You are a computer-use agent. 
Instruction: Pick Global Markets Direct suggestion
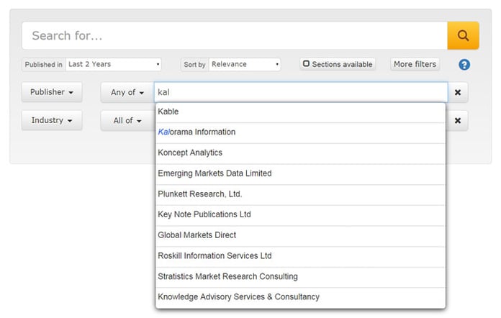pos(300,236)
